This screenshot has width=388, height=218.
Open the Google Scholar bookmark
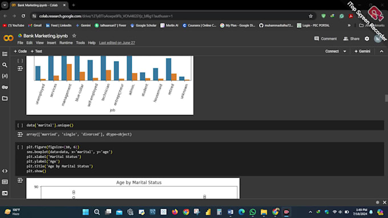click(x=144, y=26)
